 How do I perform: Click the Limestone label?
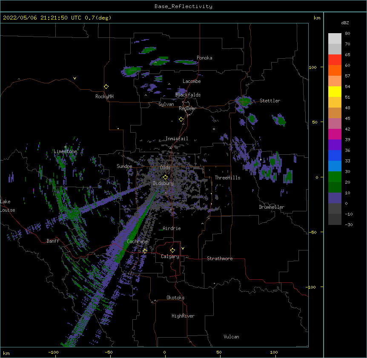coord(65,151)
